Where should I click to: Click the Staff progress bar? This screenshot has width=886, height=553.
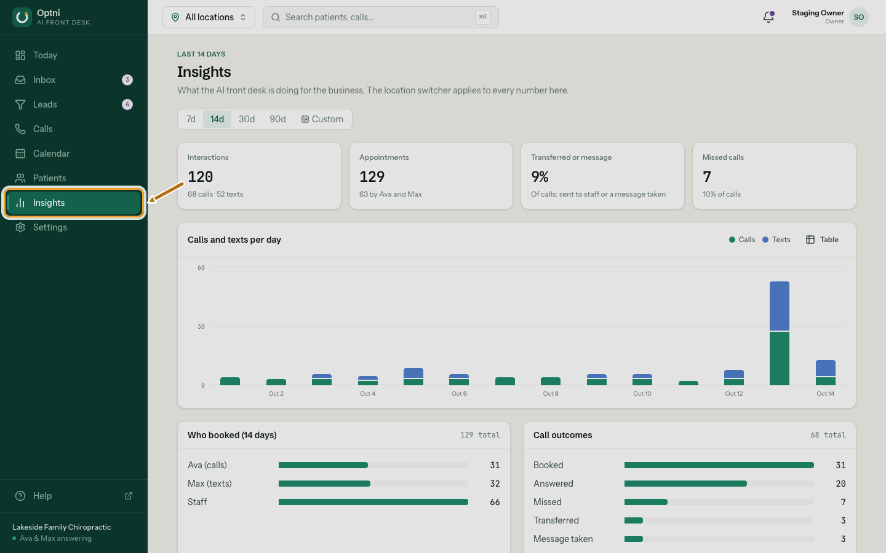373,502
